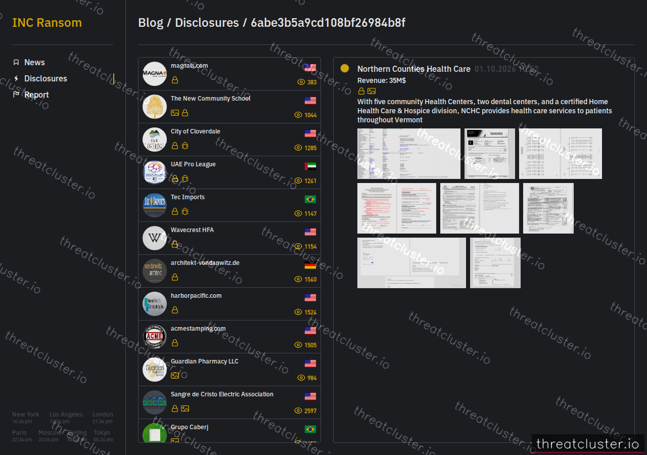
Task: Click the Wikipedia-style logo for Wavecrest HFA
Action: [155, 238]
